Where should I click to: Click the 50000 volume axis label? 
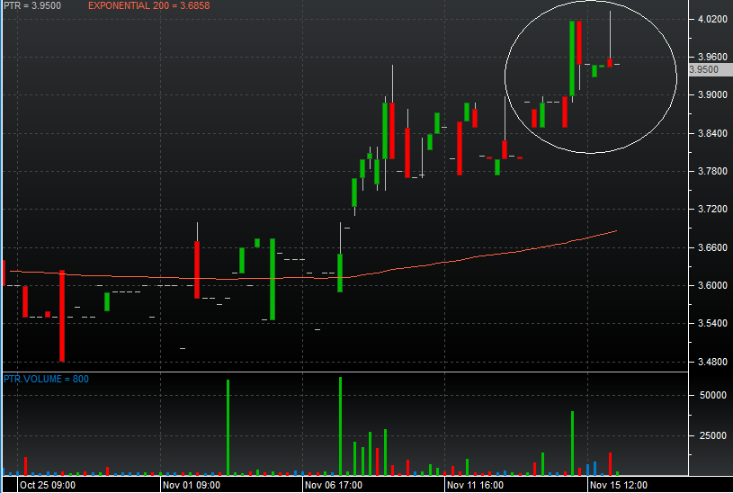[713, 395]
